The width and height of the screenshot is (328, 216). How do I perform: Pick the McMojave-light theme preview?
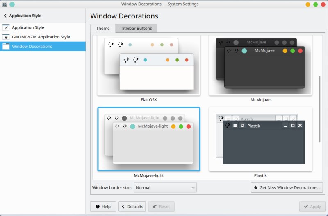point(149,139)
